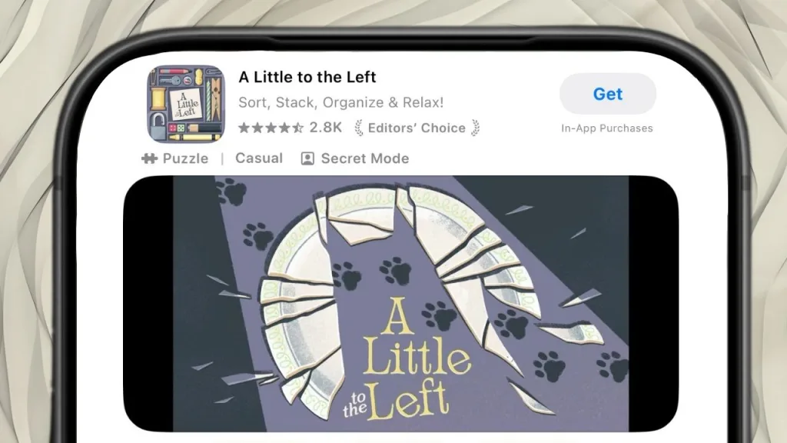Click the right laurel of Editors' Choice

point(475,128)
